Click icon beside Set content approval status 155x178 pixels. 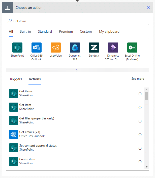coord(14,148)
